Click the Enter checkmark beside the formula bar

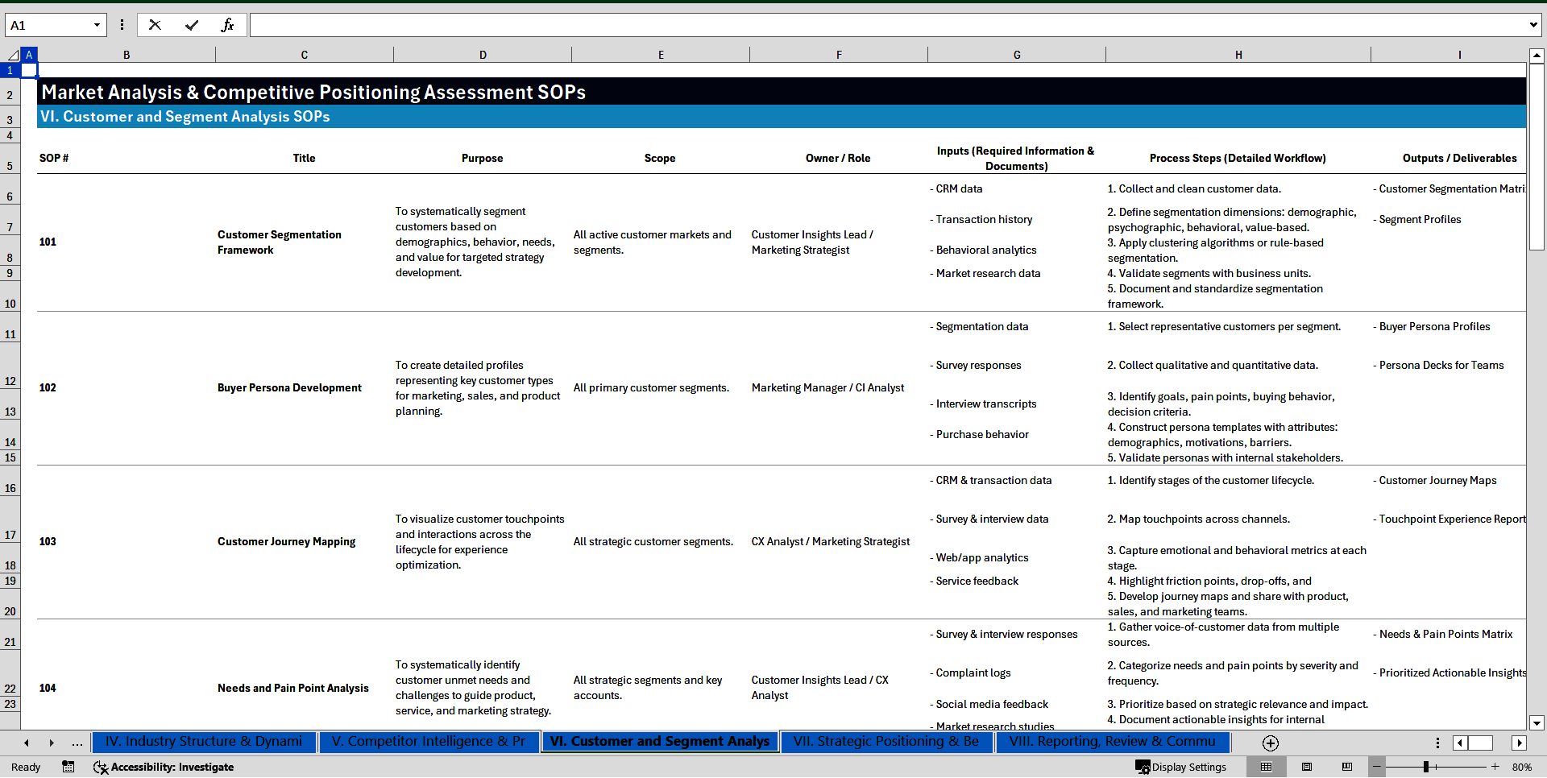tap(192, 25)
